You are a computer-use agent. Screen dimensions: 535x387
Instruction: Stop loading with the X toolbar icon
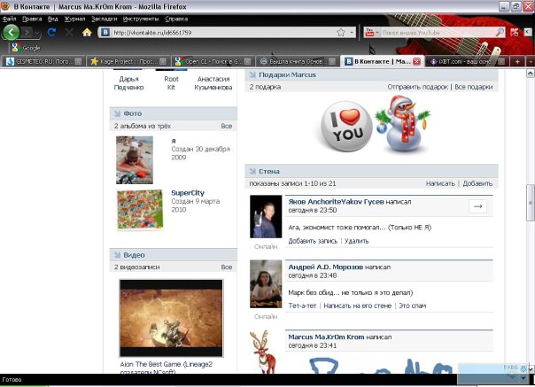pyautogui.click(x=69, y=33)
